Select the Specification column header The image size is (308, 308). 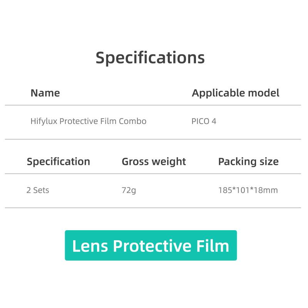pos(58,161)
